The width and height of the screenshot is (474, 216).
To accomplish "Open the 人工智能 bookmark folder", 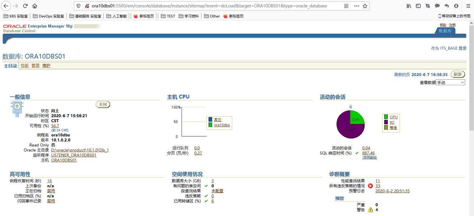I will click(117, 16).
